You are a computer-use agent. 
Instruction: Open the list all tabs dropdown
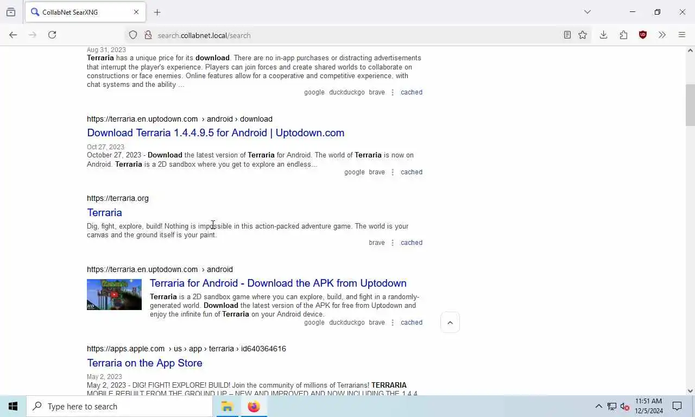[x=587, y=12]
